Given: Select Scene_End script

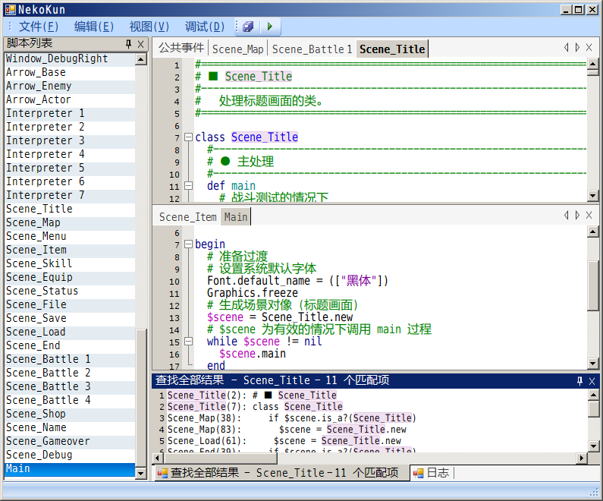Looking at the screenshot, I should coord(70,345).
